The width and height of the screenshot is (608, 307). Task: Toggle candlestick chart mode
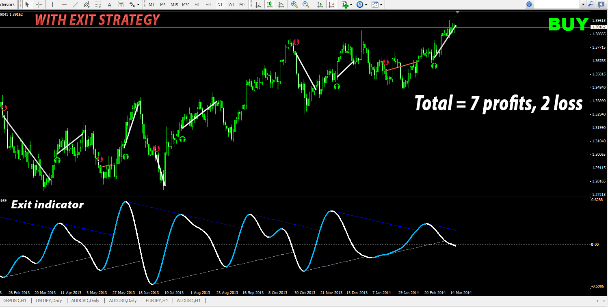tap(269, 4)
